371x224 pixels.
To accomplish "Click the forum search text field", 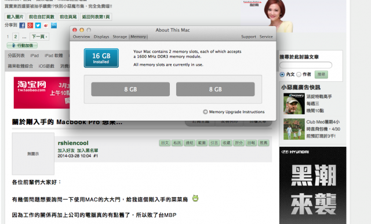I will coord(305,65).
